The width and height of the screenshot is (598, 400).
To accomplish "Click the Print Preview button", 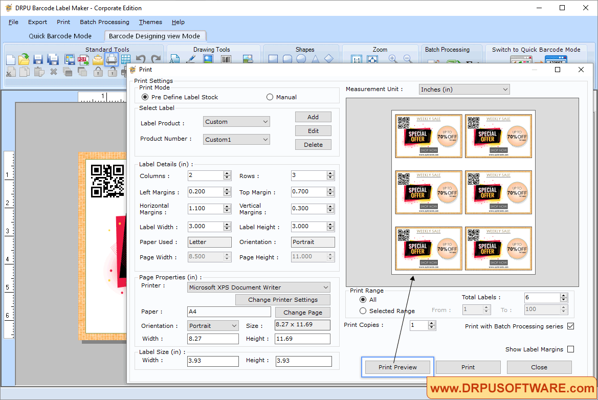I will (397, 367).
